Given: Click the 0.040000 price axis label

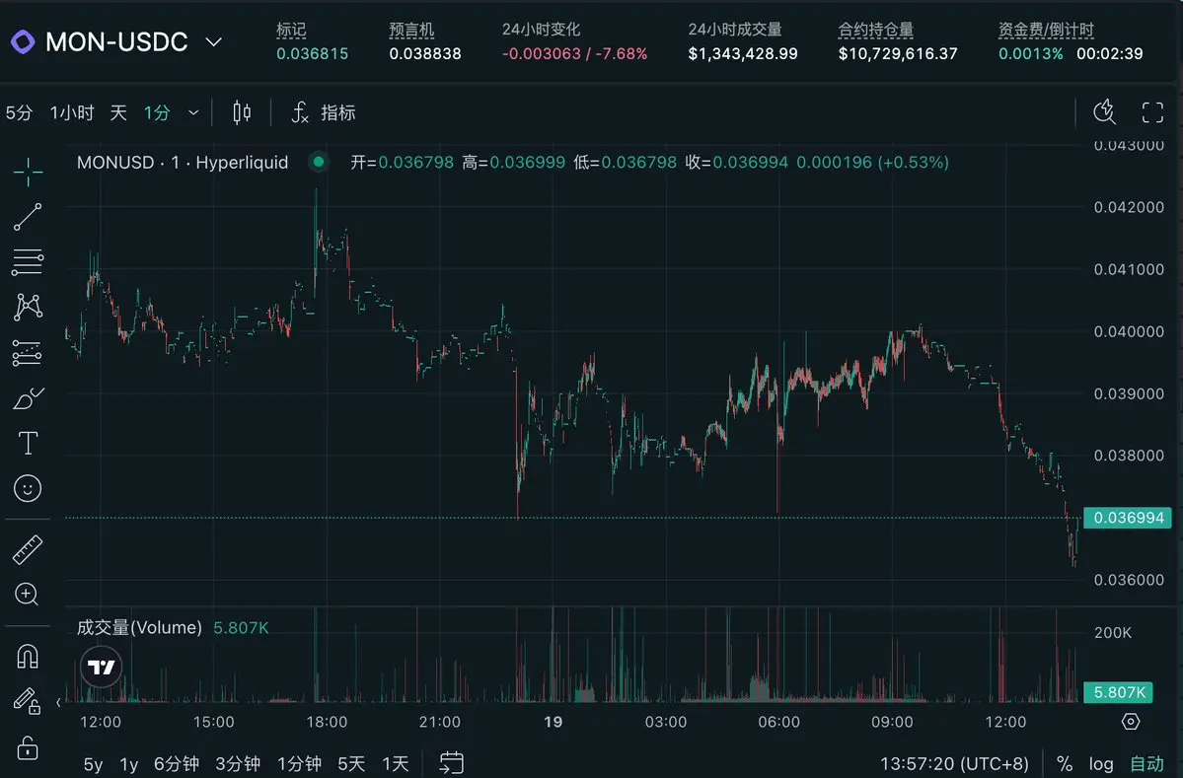Looking at the screenshot, I should pos(1129,331).
